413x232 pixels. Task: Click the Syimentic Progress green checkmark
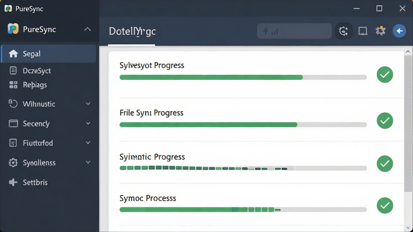tap(385, 164)
